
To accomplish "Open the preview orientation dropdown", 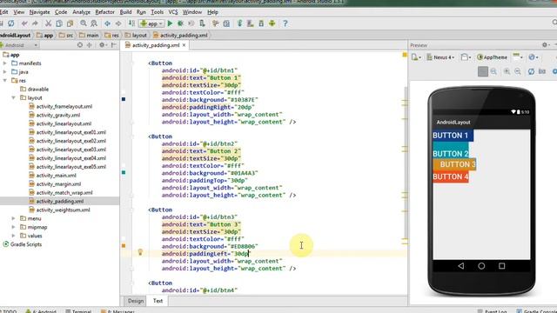I will click(466, 57).
